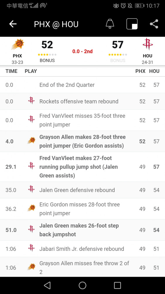Tap the picture-in-picture square icon
Image resolution: width=165 pixels, height=294 pixels.
132,24
